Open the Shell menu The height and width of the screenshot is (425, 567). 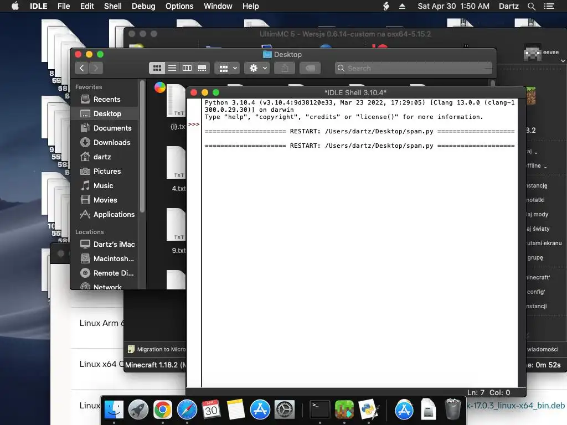coord(113,6)
